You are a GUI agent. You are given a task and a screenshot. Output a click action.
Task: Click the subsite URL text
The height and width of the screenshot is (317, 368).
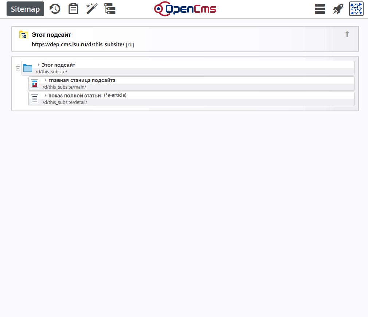coord(78,45)
